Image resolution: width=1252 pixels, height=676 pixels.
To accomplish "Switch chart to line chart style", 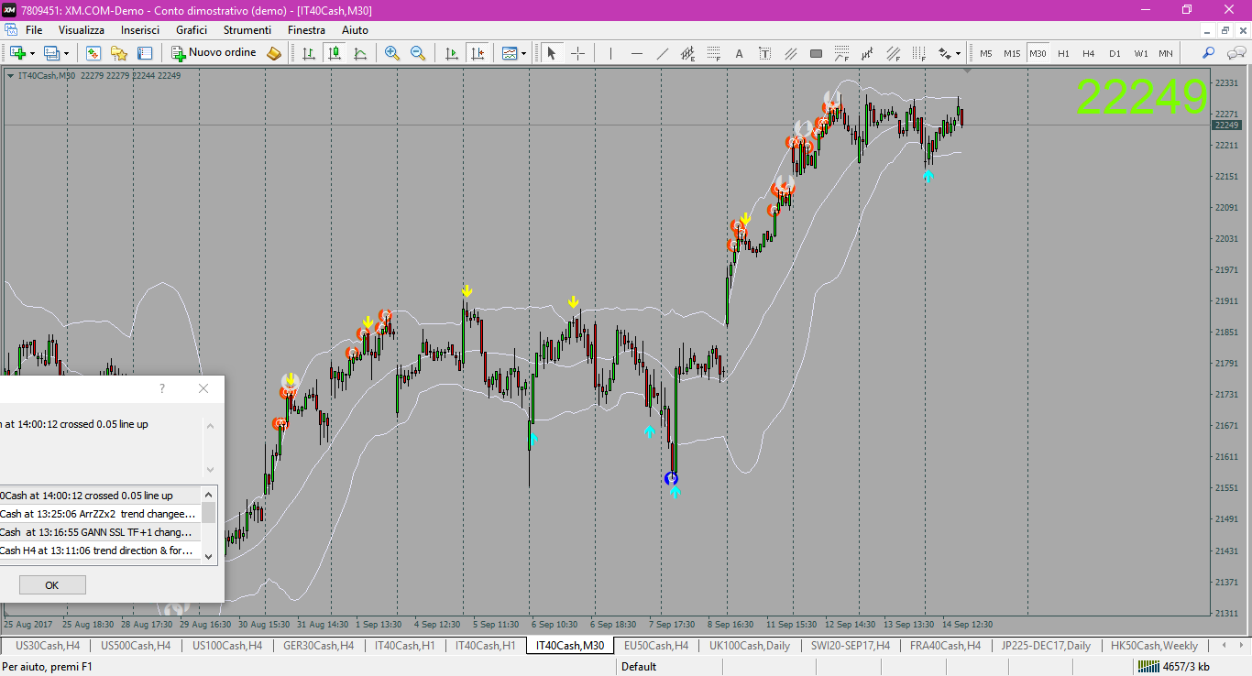I will (x=360, y=53).
